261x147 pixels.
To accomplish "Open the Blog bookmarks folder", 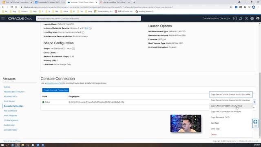I will click(x=13, y=11).
